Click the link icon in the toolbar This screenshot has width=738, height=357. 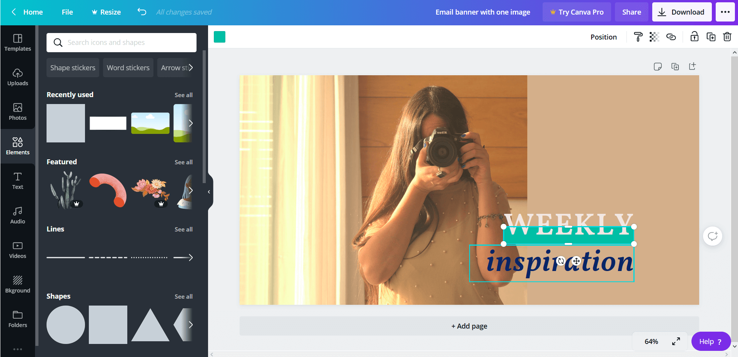click(671, 36)
